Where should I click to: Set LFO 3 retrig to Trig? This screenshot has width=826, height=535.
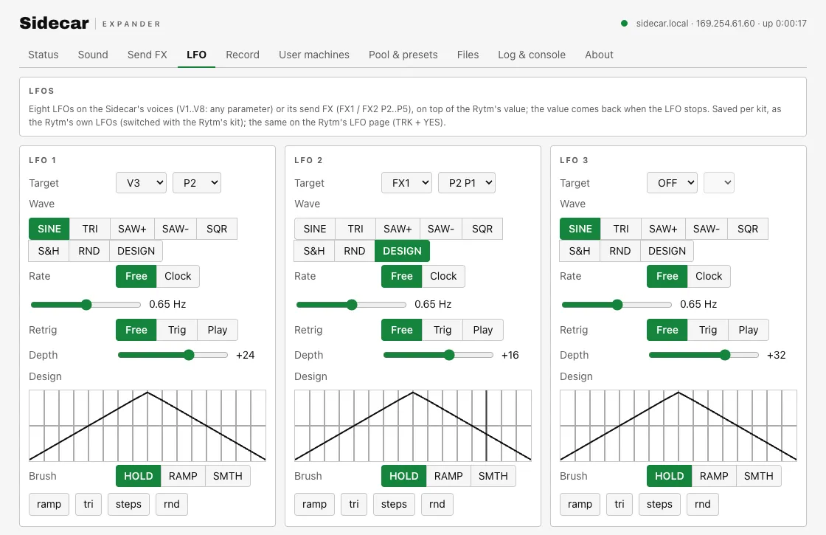(x=708, y=330)
